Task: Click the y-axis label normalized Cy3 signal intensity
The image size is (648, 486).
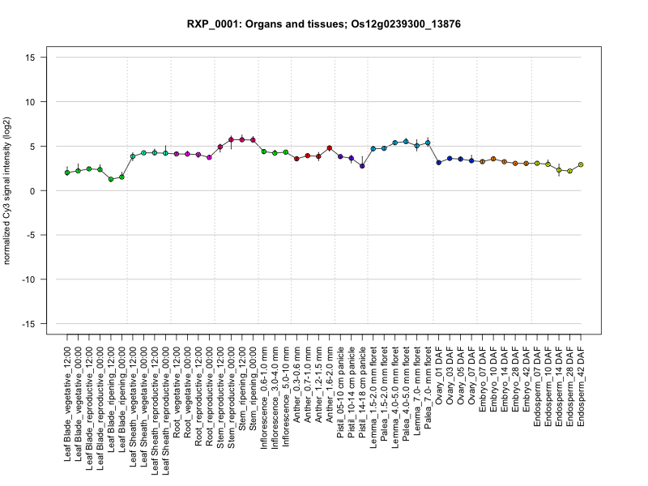Action: [6, 191]
